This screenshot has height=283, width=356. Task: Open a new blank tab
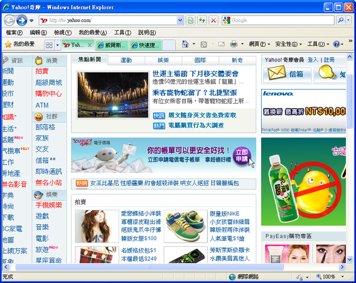[x=169, y=45]
